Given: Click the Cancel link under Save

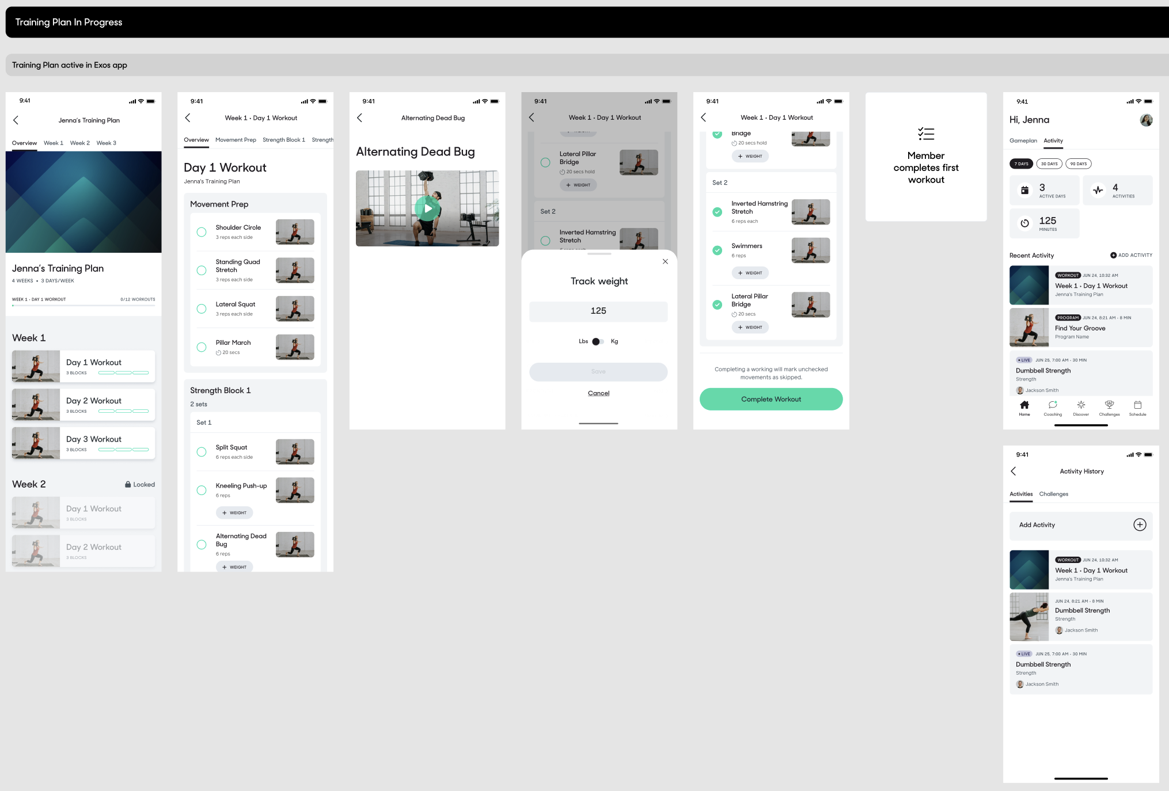Looking at the screenshot, I should [598, 393].
